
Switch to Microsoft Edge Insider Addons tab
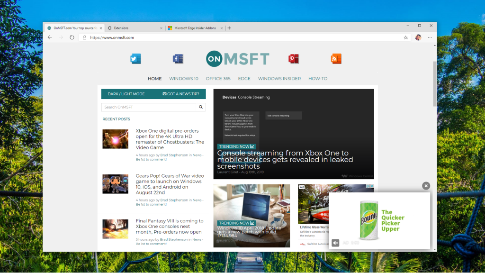(195, 28)
